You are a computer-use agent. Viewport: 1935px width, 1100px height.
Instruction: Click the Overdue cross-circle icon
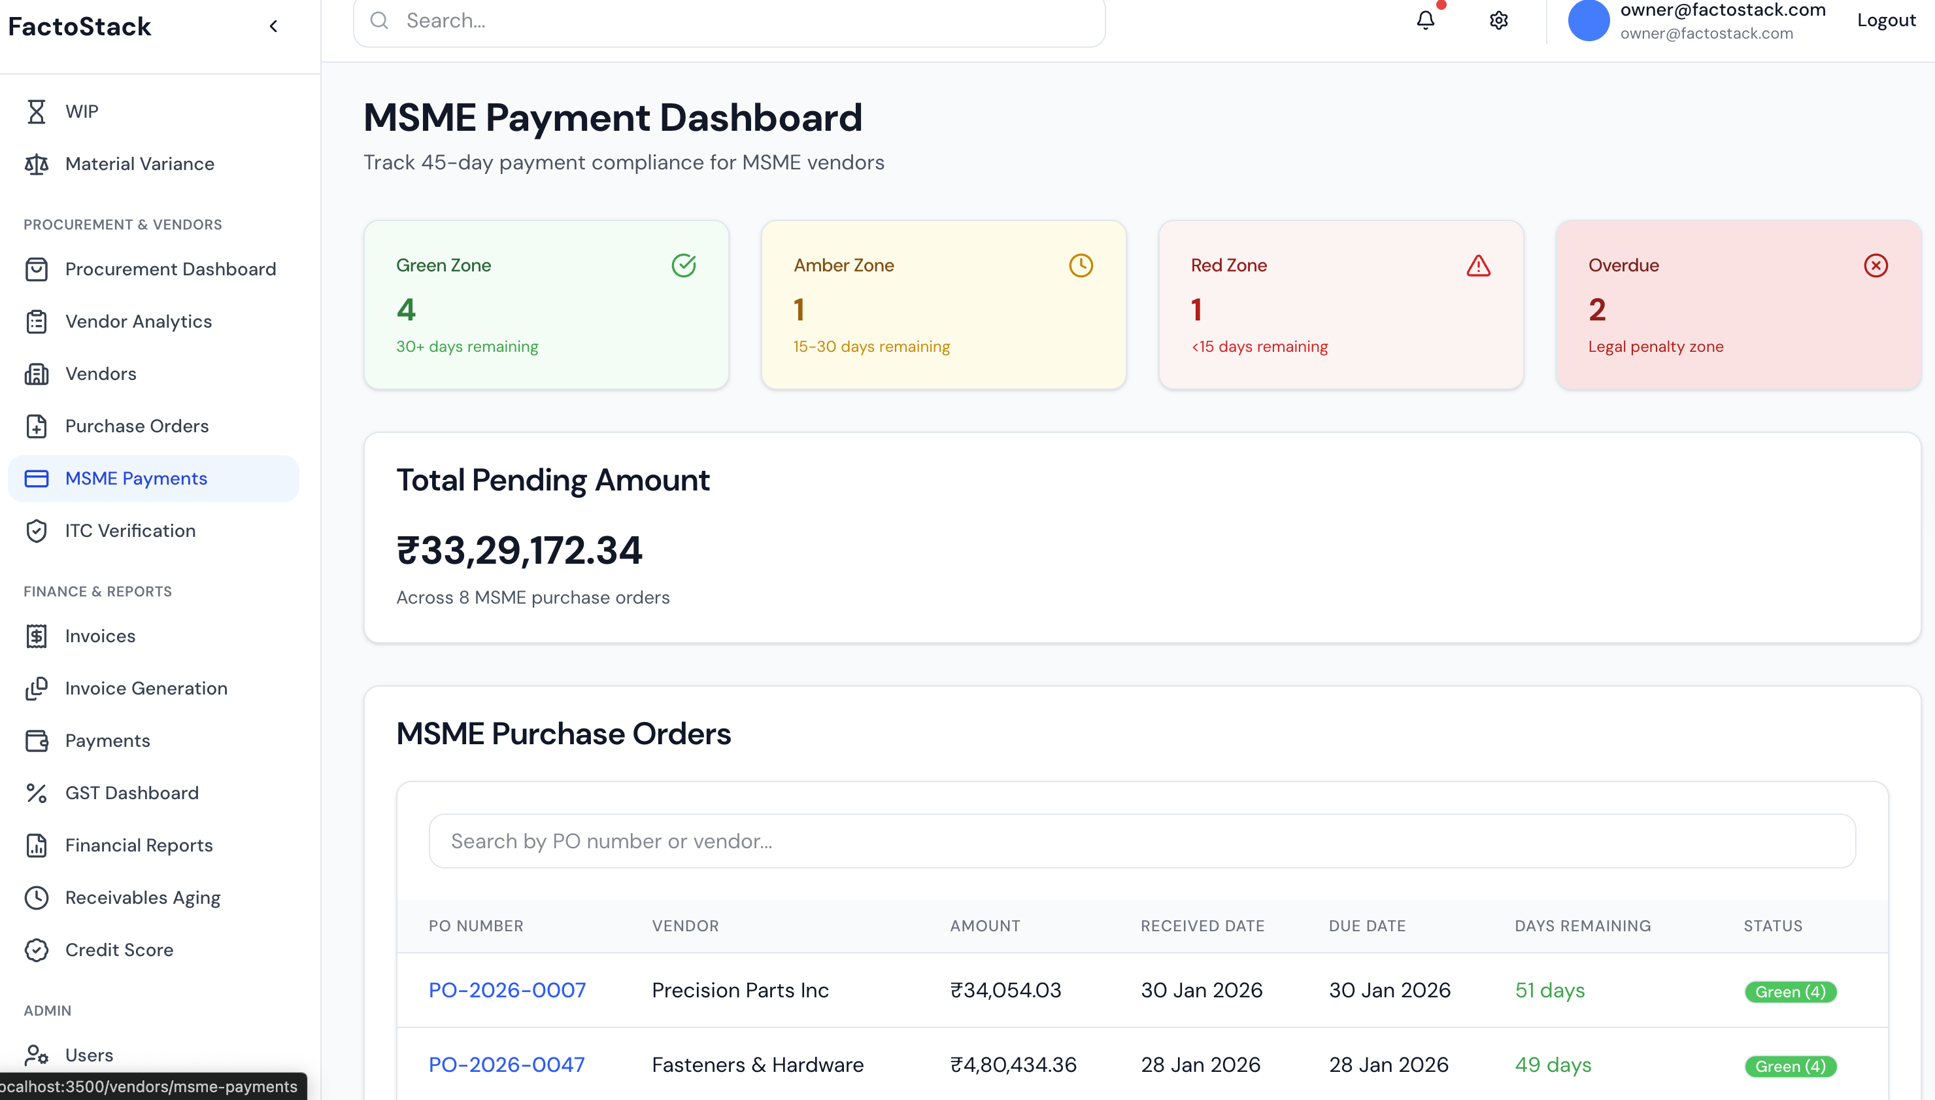pyautogui.click(x=1876, y=265)
